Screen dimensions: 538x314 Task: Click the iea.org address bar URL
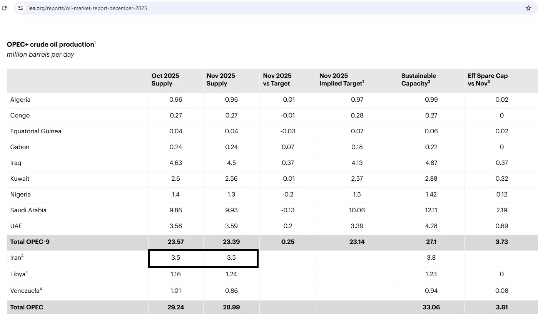coord(88,8)
